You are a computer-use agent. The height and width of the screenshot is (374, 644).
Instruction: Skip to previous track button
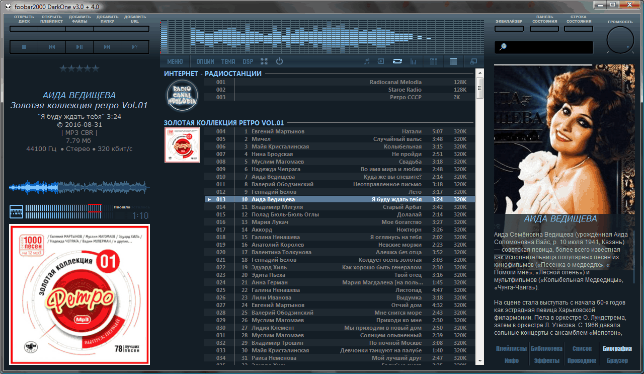pyautogui.click(x=52, y=47)
